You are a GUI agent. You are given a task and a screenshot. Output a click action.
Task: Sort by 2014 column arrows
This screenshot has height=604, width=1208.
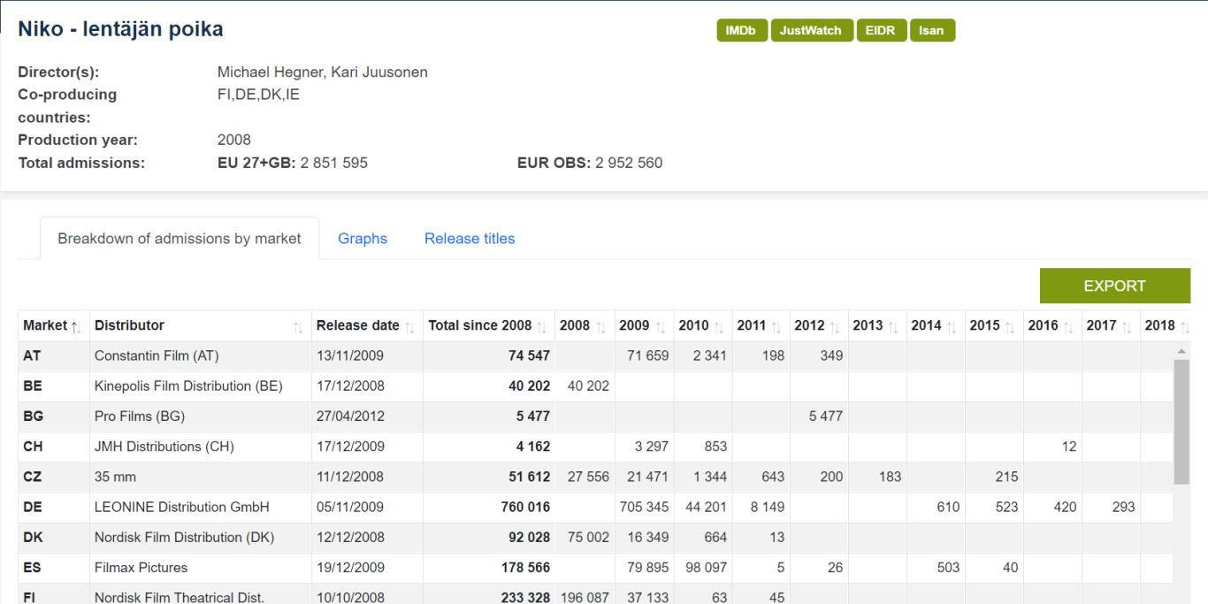[x=952, y=327]
